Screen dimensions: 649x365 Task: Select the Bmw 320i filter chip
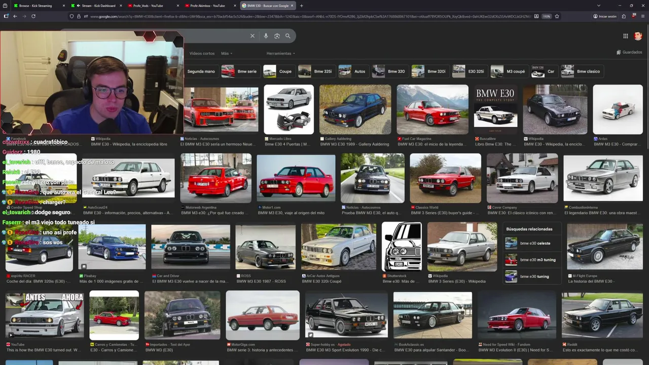click(430, 71)
